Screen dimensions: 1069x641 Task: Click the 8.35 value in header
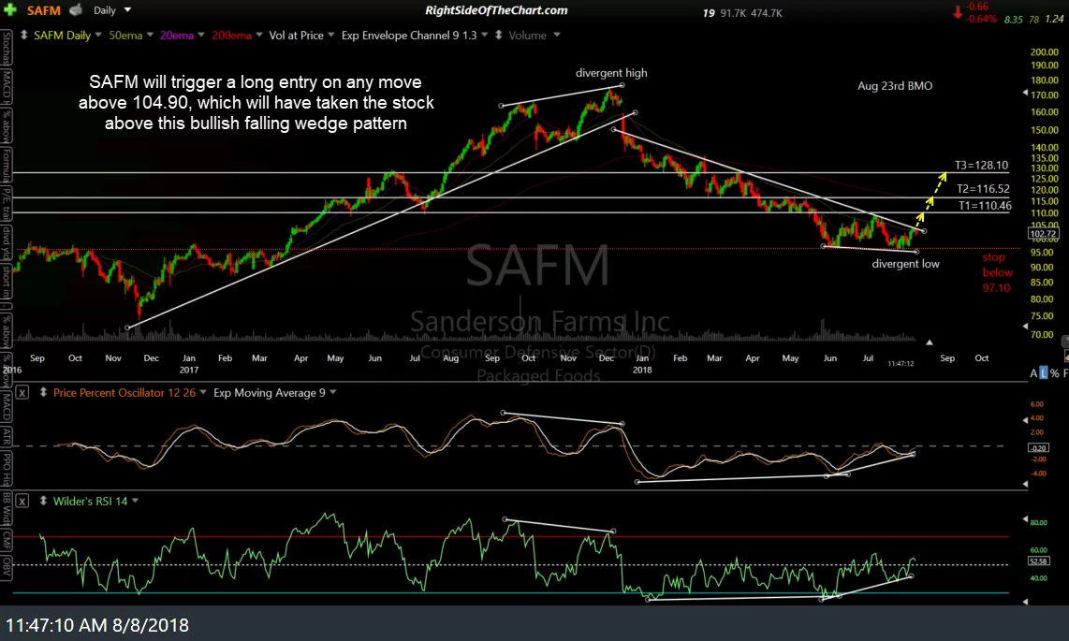coord(1013,19)
